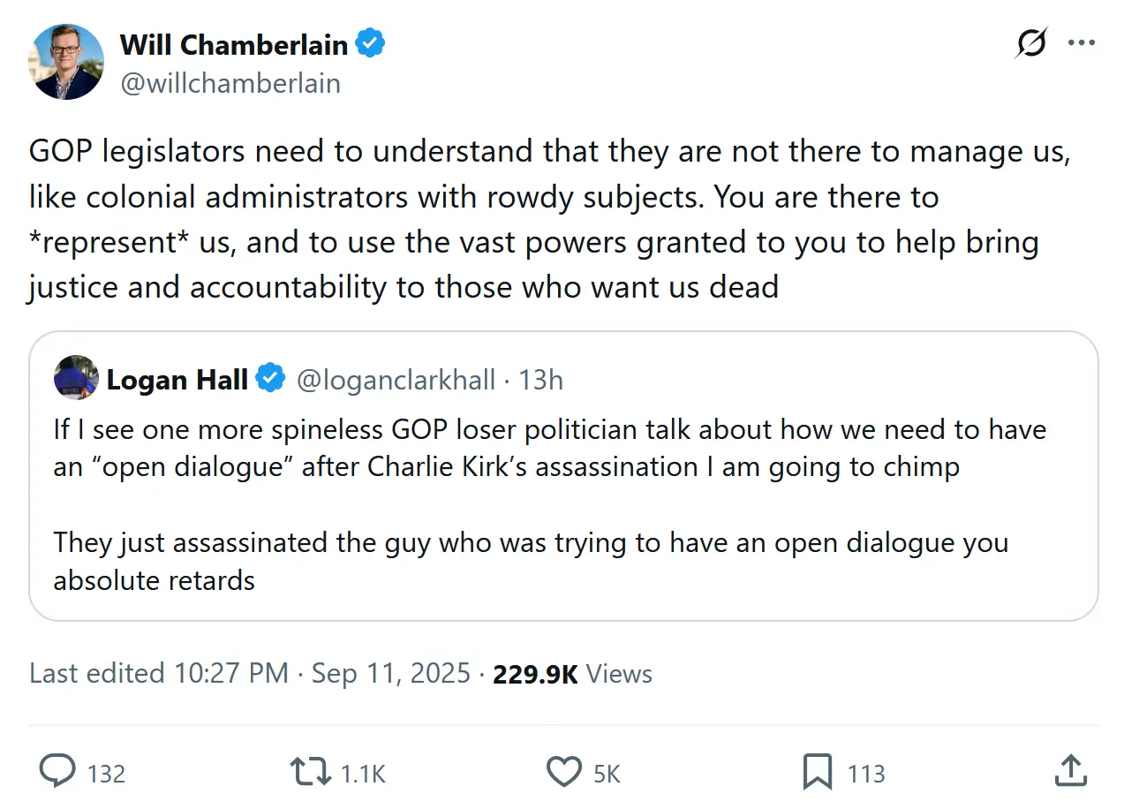The width and height of the screenshot is (1124, 809).
Task: Open the share icon menu
Action: 1070,771
